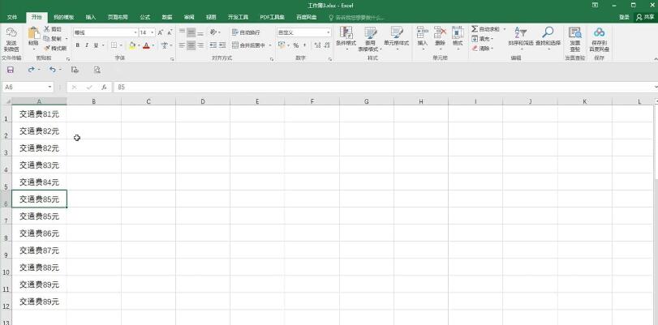Select cell A3 containing 交通费82元
The width and height of the screenshot is (658, 325).
(39, 148)
